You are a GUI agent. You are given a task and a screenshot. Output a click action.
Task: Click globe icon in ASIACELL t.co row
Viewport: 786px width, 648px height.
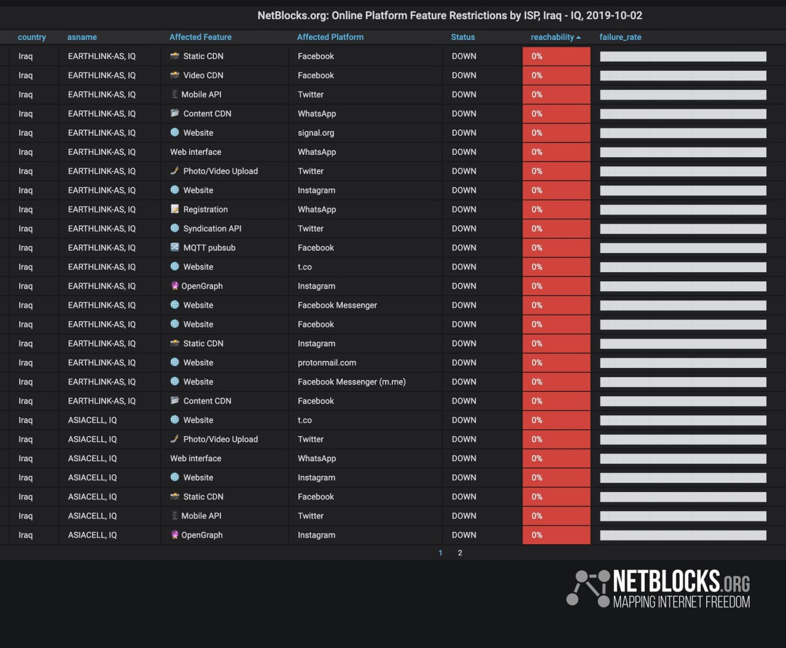[175, 420]
